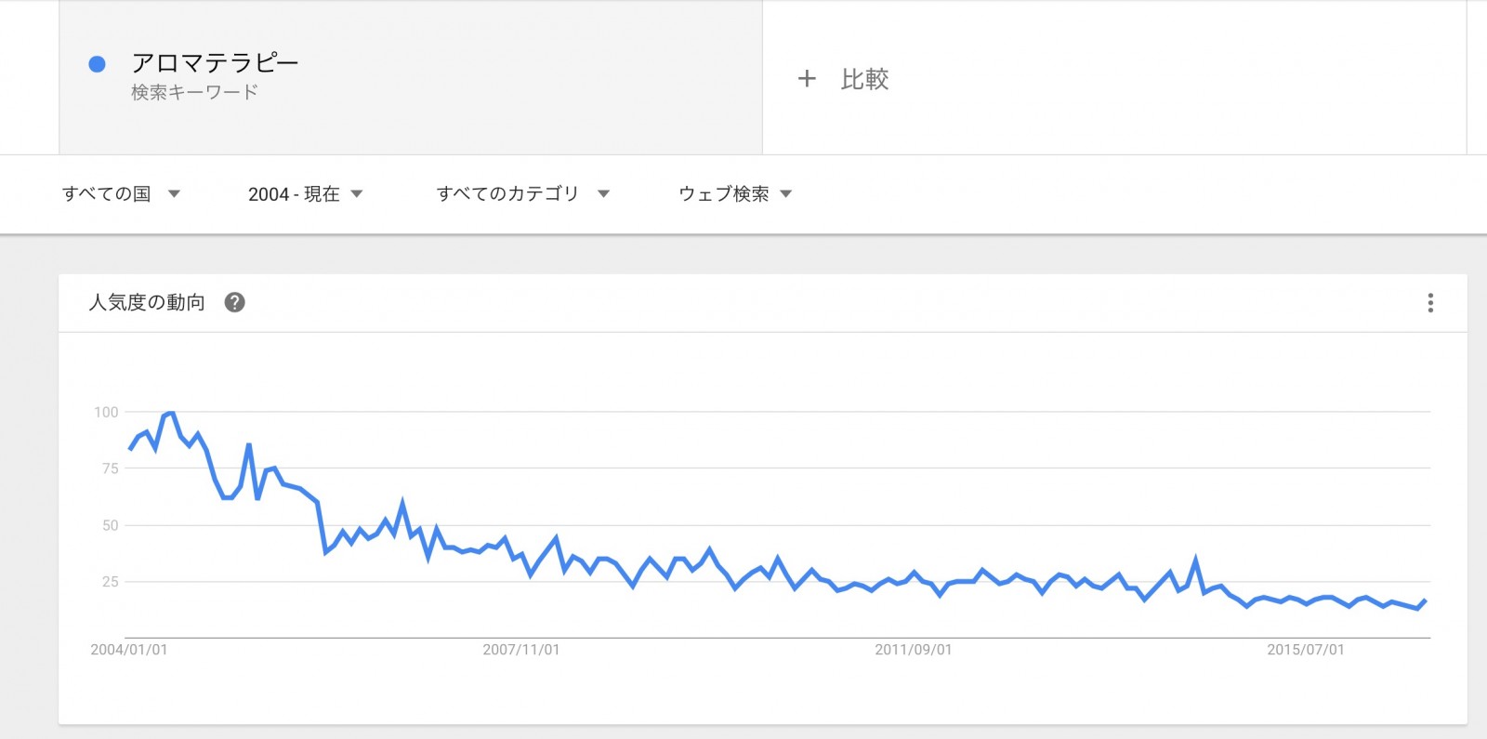
Task: Open the ウェブ検索 search type filter
Action: 735,193
